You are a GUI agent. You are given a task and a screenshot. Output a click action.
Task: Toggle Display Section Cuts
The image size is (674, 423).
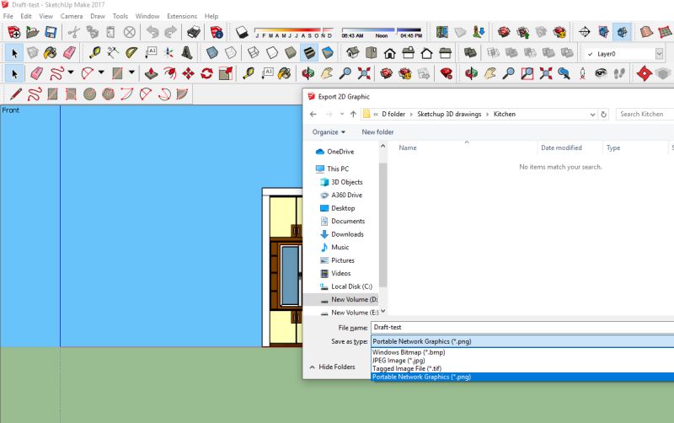(x=622, y=32)
